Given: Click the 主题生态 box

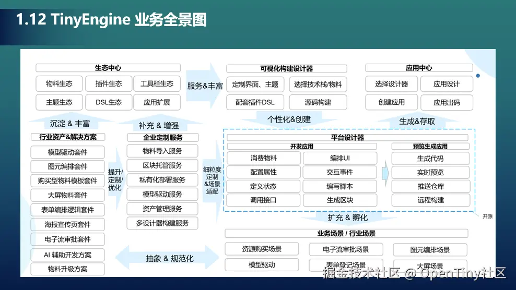Looking at the screenshot, I should tap(59, 102).
